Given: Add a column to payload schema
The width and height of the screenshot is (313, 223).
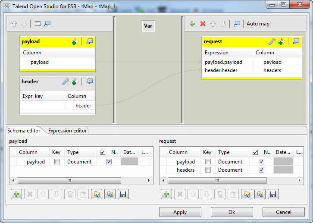Looking at the screenshot, I should pyautogui.click(x=17, y=195).
